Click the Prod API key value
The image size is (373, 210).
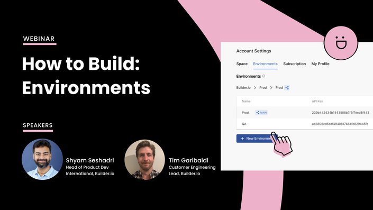coord(340,113)
